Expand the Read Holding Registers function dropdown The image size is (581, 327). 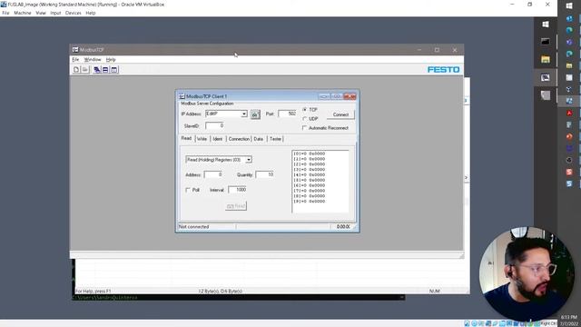(x=249, y=160)
